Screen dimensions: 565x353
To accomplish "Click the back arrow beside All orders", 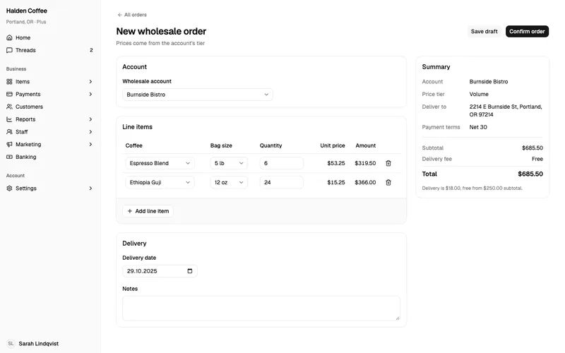I will (119, 15).
